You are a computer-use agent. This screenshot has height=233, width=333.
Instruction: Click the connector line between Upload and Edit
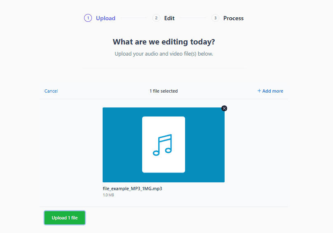134,18
